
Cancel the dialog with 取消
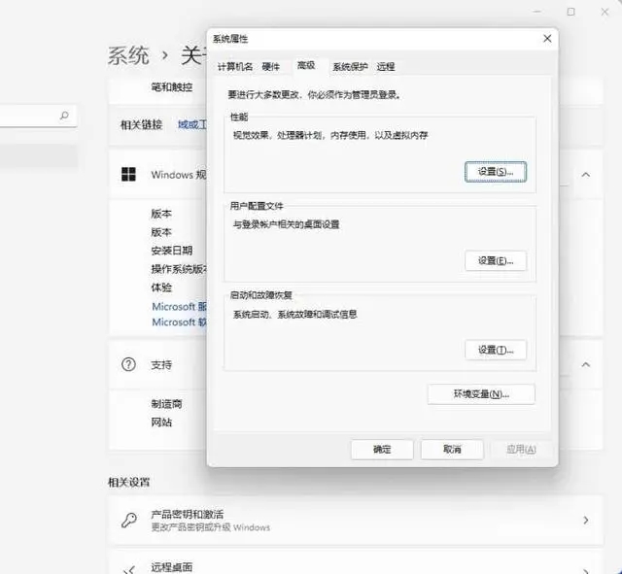(452, 450)
